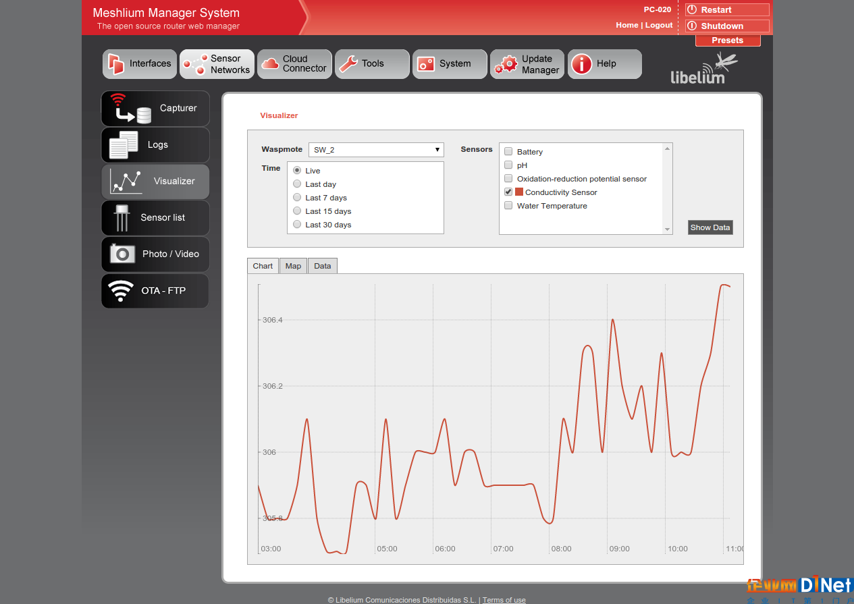This screenshot has width=854, height=604.
Task: Click the Update Manager gears icon
Action: (x=506, y=65)
